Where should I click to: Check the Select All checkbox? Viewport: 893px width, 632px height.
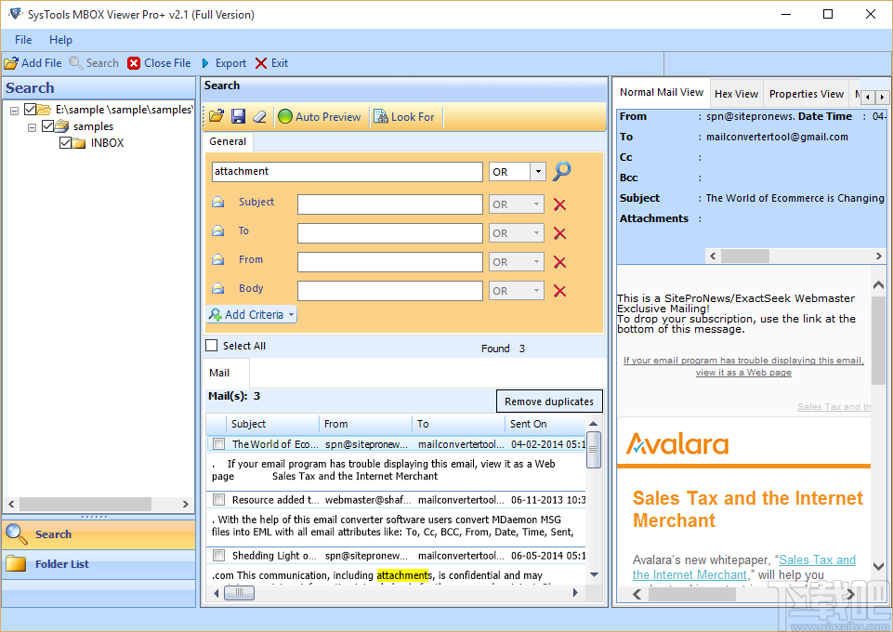tap(211, 346)
